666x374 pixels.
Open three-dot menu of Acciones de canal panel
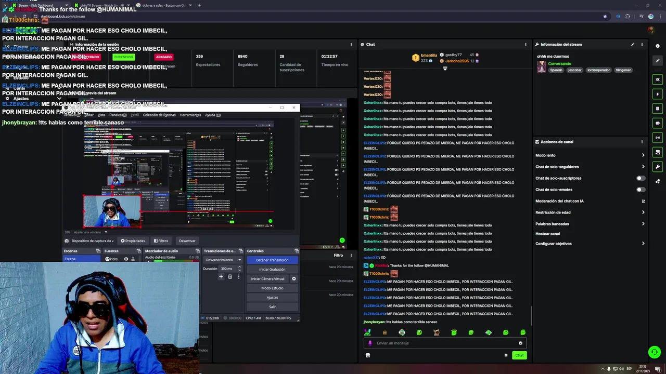click(642, 142)
